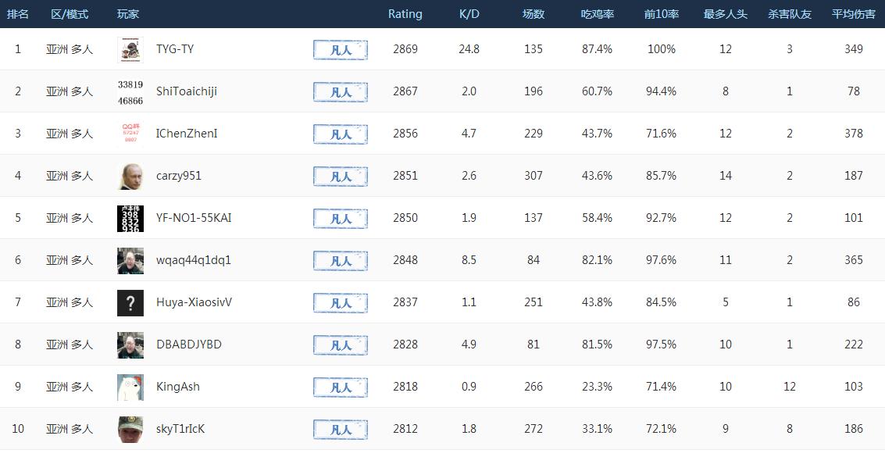Screen dimensions: 885x457
Task: Click TYG-TY's player avatar
Action: tap(130, 49)
